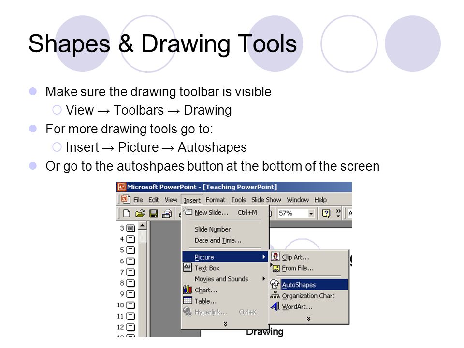
Task: Choose Text Box menu entry
Action: click(x=225, y=268)
